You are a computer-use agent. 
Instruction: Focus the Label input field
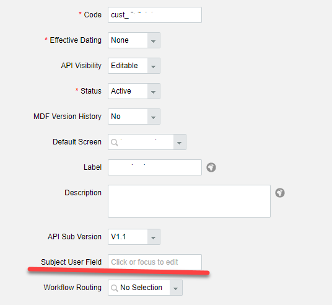[155, 167]
